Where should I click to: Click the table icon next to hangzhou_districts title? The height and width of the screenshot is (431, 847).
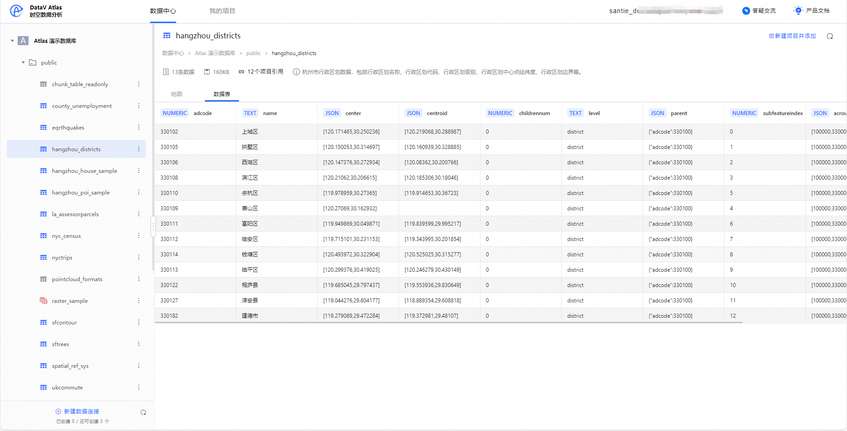coord(167,36)
